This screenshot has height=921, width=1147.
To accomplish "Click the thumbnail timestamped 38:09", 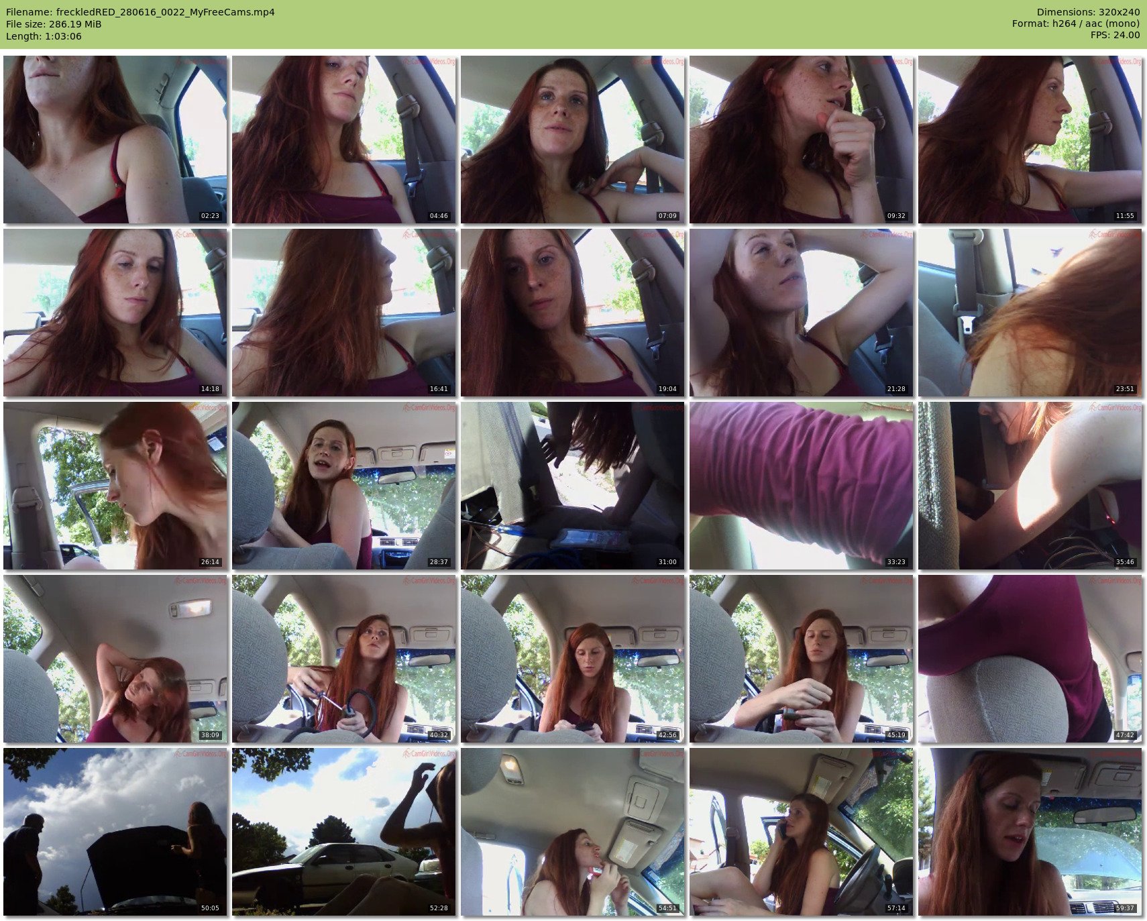I will (x=115, y=659).
